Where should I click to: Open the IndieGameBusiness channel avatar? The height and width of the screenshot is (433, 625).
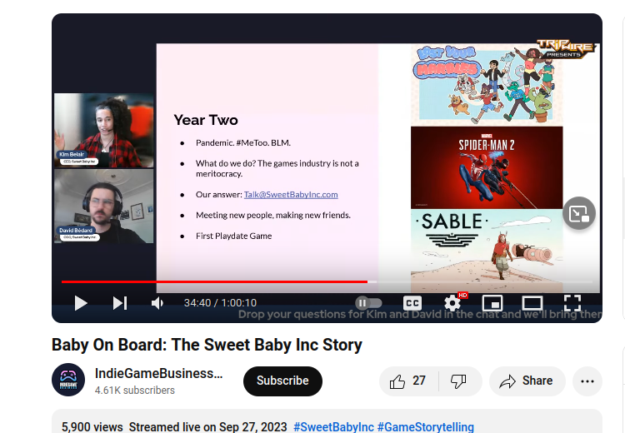68,380
